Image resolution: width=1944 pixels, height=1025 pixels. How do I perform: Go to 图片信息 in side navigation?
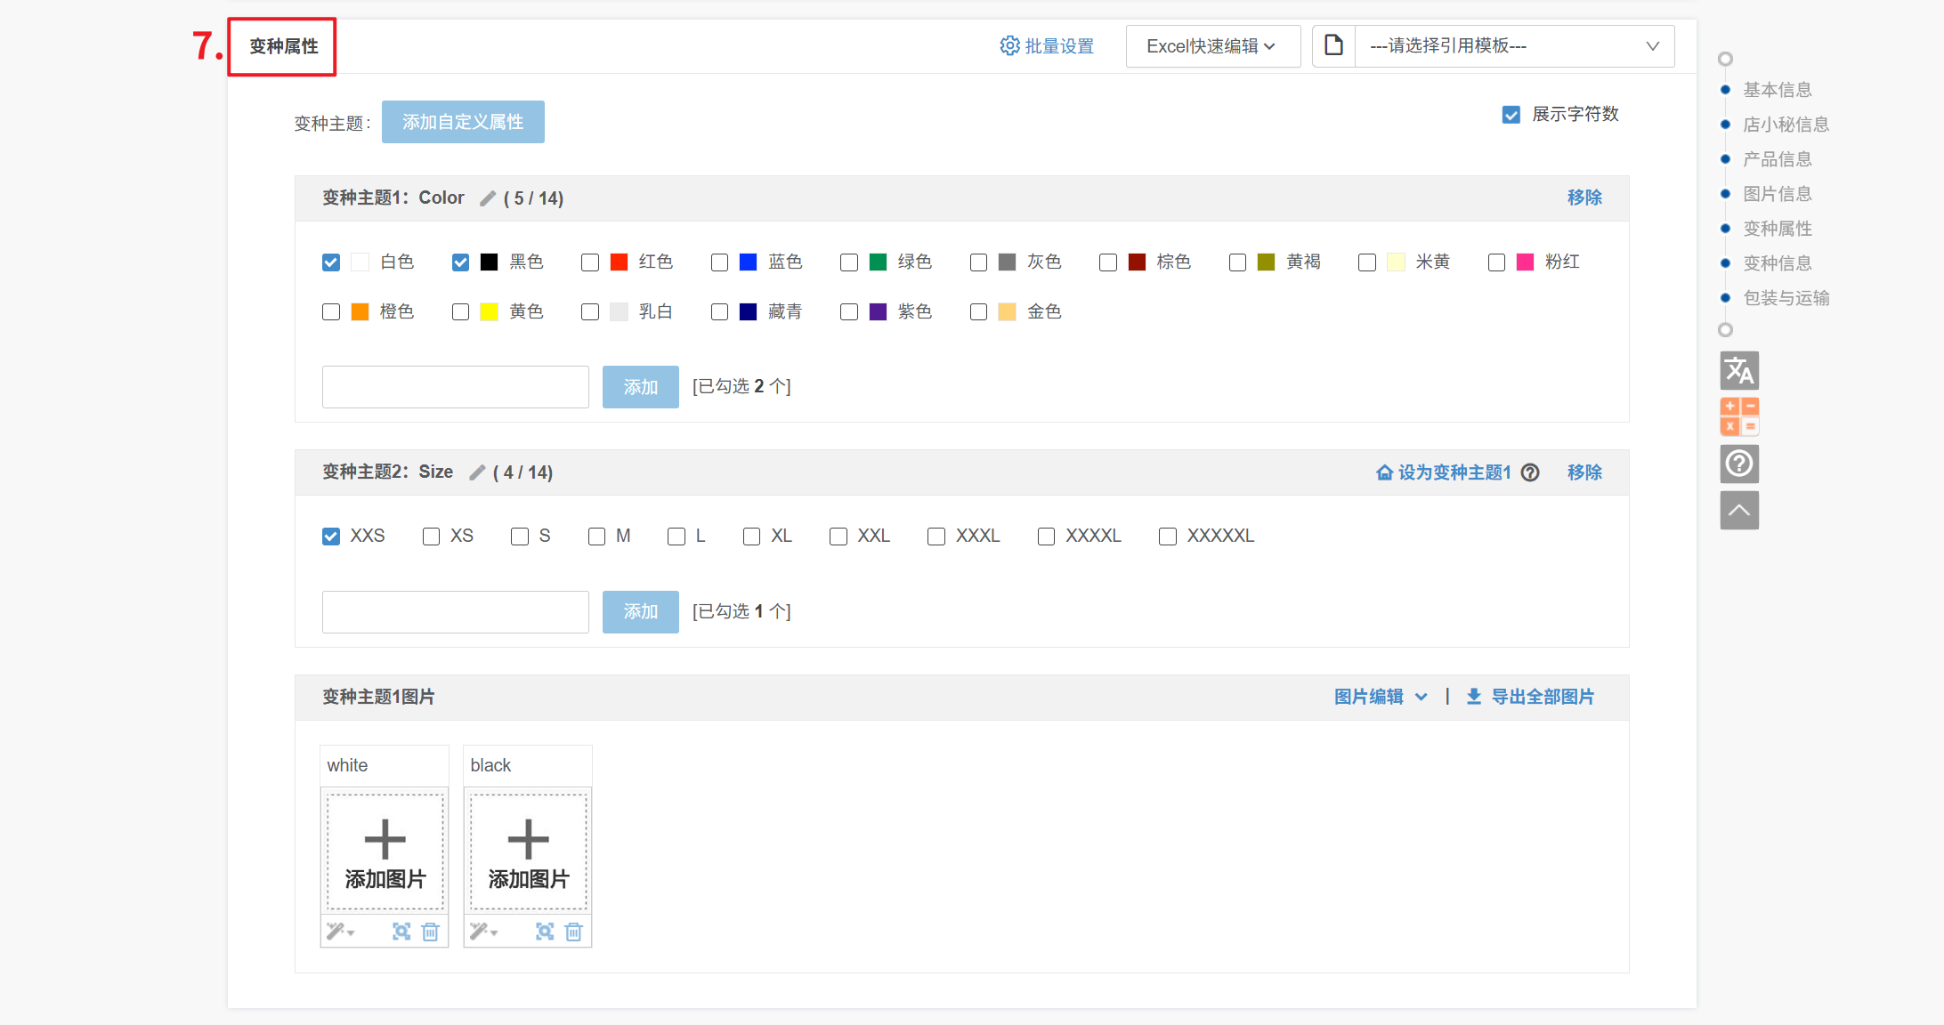[x=1777, y=194]
